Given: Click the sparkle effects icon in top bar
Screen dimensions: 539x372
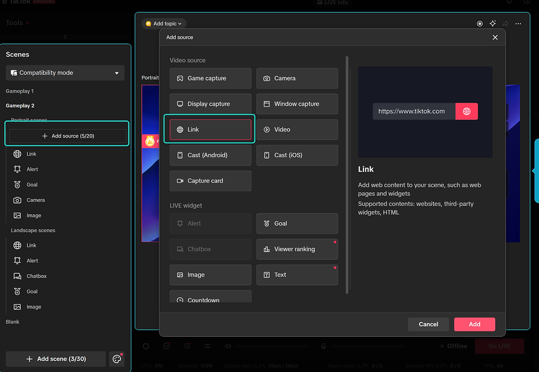Looking at the screenshot, I should point(493,23).
